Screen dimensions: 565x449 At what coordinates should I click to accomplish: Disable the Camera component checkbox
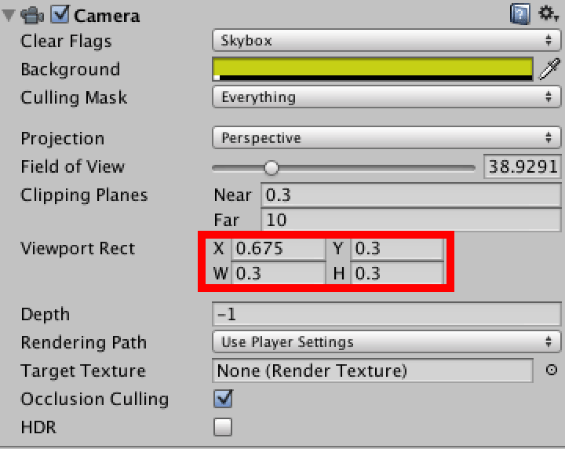coord(60,14)
